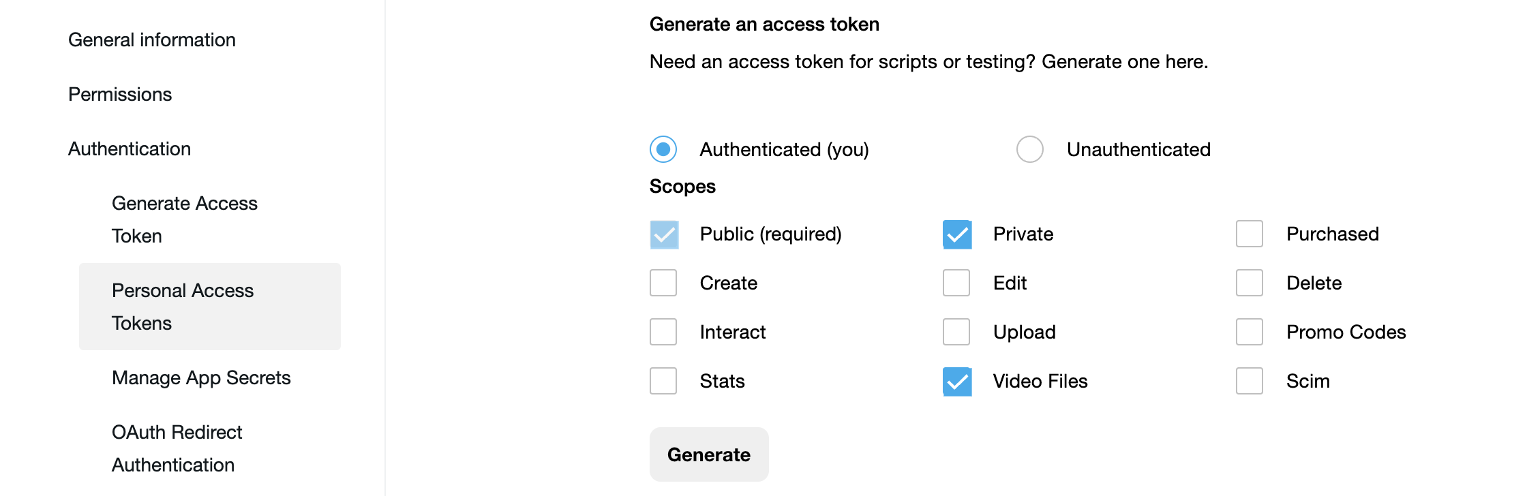Uncheck the Private scope checkbox
This screenshot has height=496, width=1527.
(x=957, y=234)
